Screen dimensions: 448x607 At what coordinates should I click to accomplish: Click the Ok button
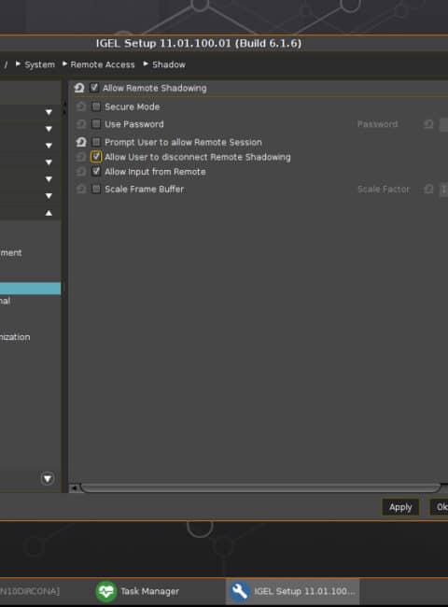coord(441,507)
